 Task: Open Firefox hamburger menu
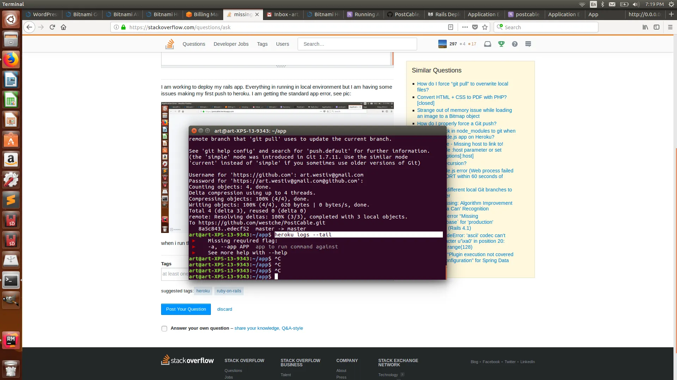670,27
